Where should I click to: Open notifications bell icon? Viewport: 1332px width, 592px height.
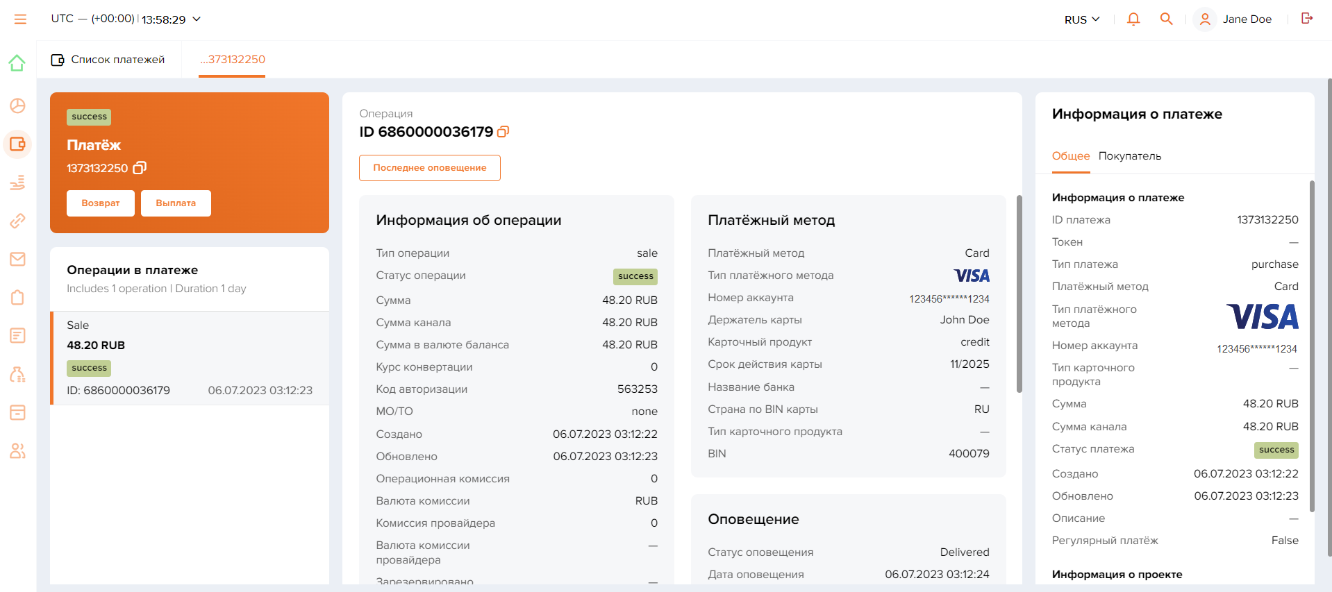1133,19
